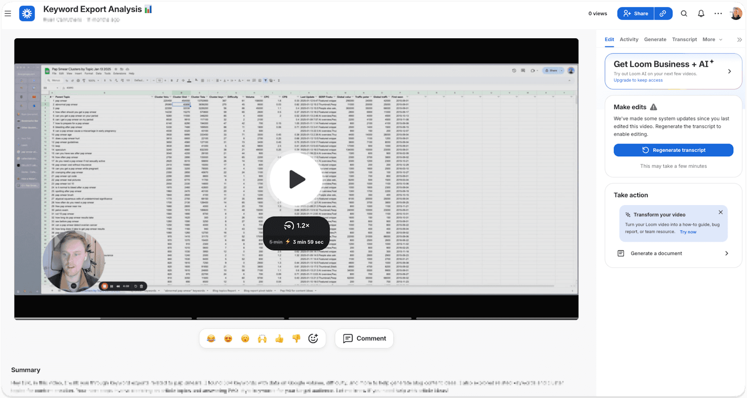Follow the Upgrade to keep access link
The height and width of the screenshot is (398, 747).
[x=638, y=80]
